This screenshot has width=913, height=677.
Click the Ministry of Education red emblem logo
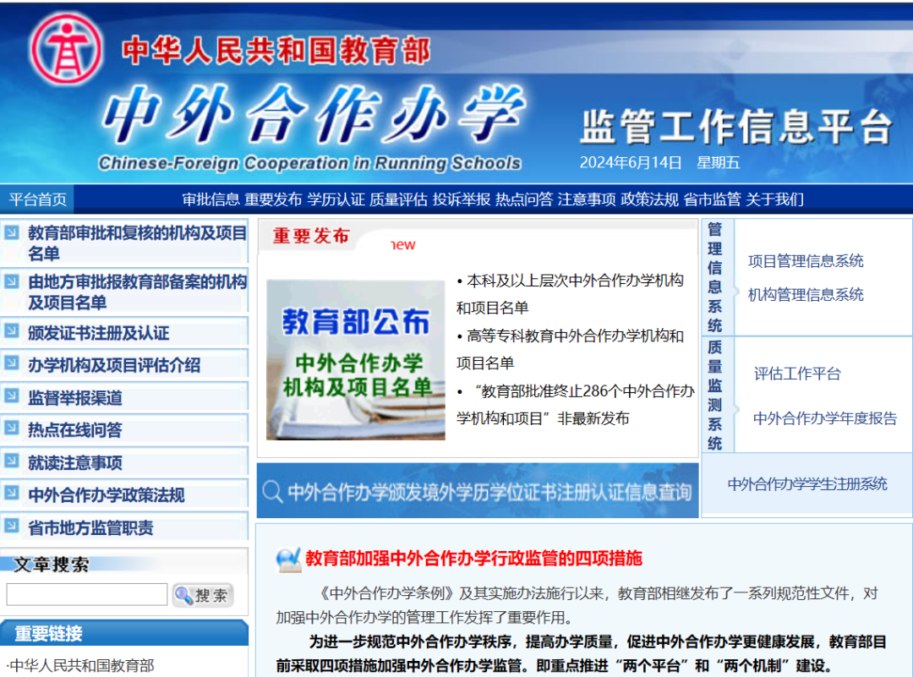pyautogui.click(x=67, y=50)
